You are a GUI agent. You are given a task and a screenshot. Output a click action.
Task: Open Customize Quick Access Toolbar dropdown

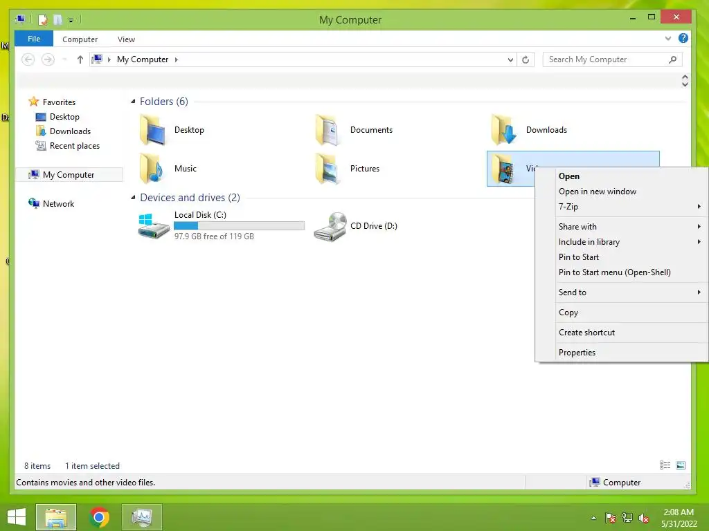[x=71, y=20]
